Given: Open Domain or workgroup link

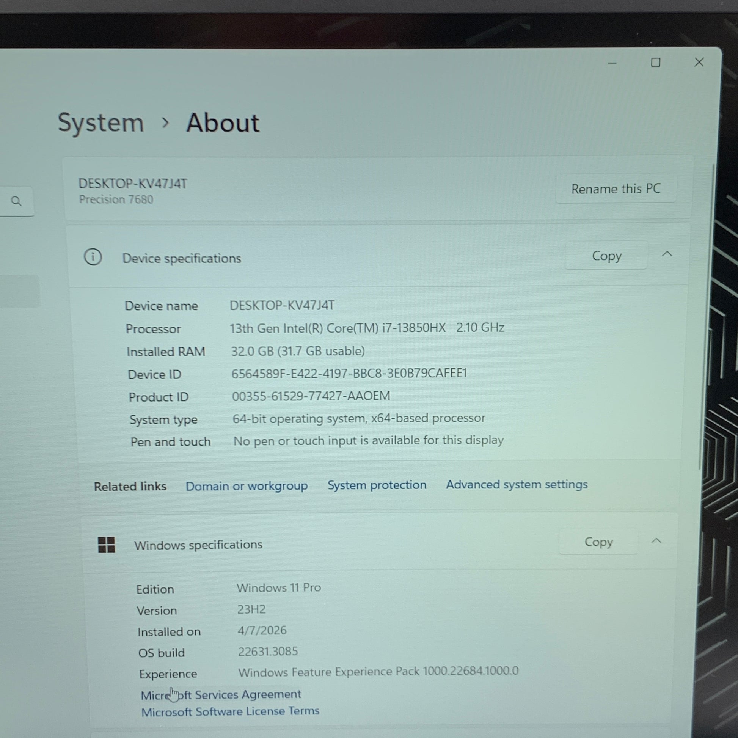Looking at the screenshot, I should (247, 486).
